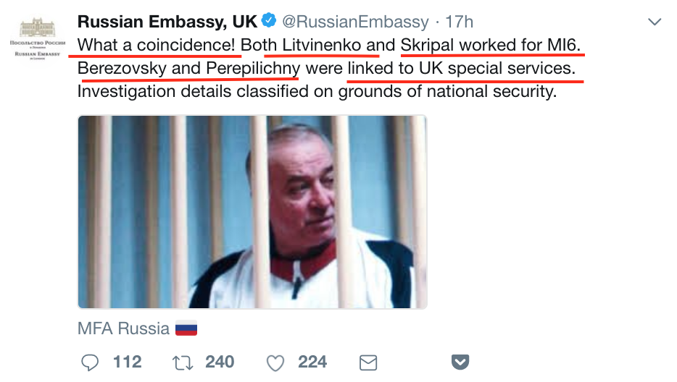
Task: Click the 112 replies count
Action: [x=128, y=362]
